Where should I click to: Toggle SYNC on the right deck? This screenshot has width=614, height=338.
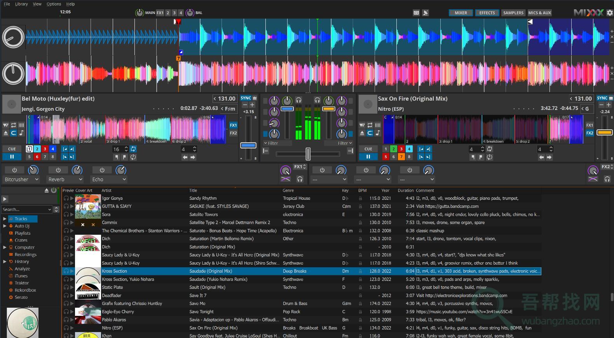coord(602,98)
